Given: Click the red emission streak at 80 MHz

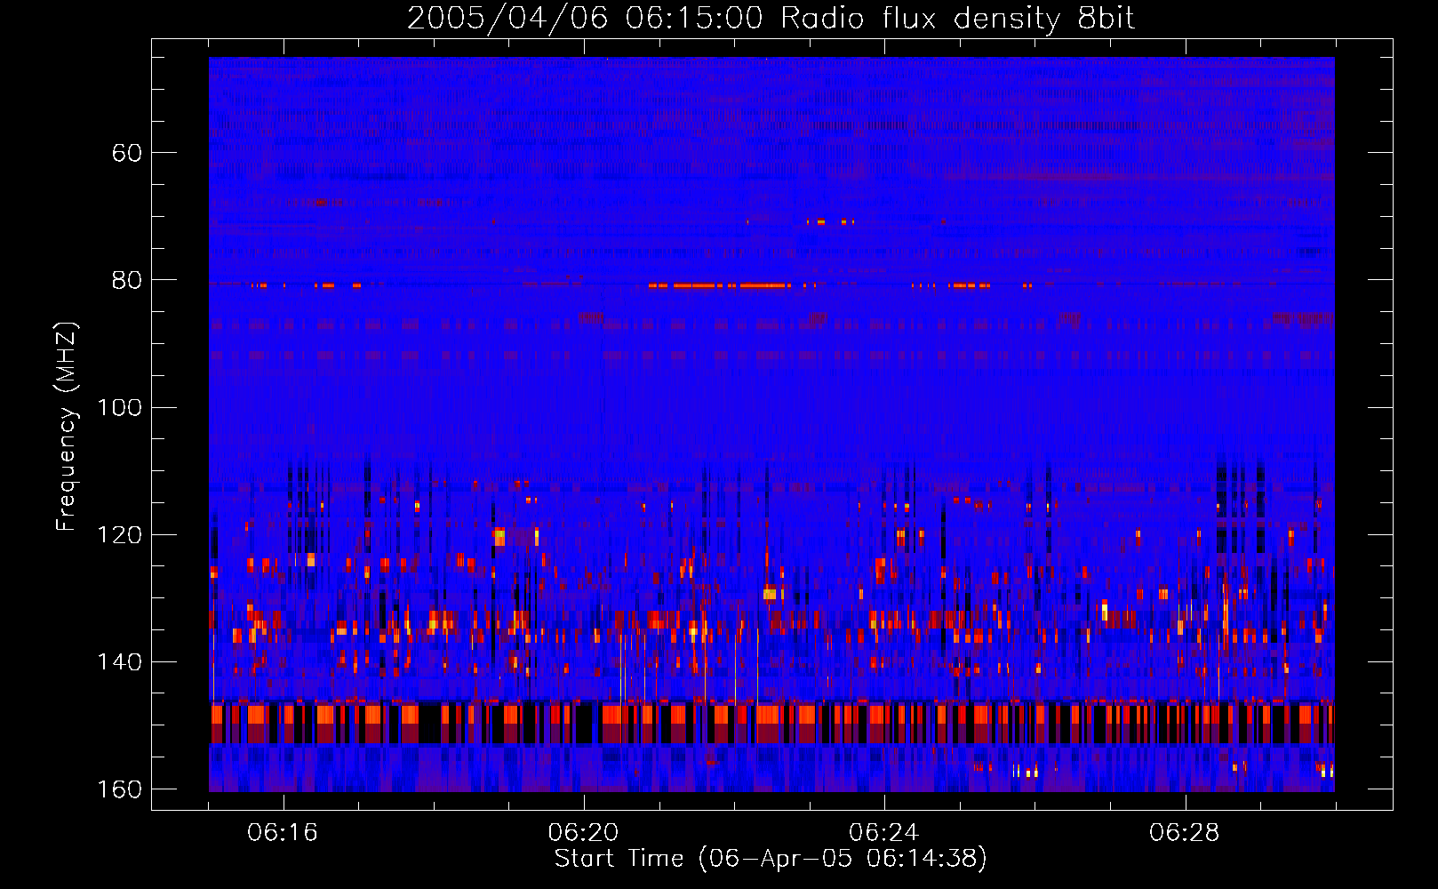Looking at the screenshot, I should pos(720,286).
